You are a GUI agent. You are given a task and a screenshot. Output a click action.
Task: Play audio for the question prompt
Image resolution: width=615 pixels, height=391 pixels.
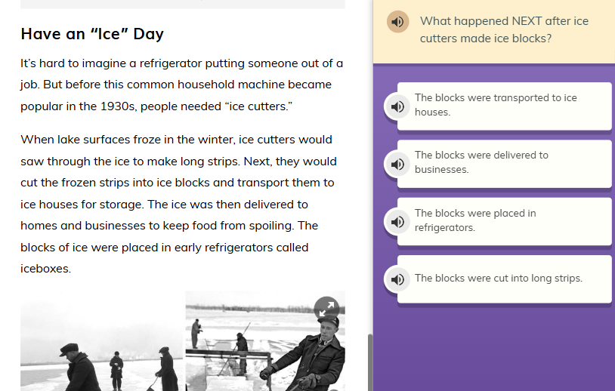(397, 22)
